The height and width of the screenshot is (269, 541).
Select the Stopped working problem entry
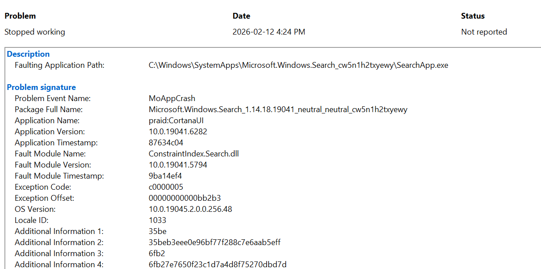point(35,32)
